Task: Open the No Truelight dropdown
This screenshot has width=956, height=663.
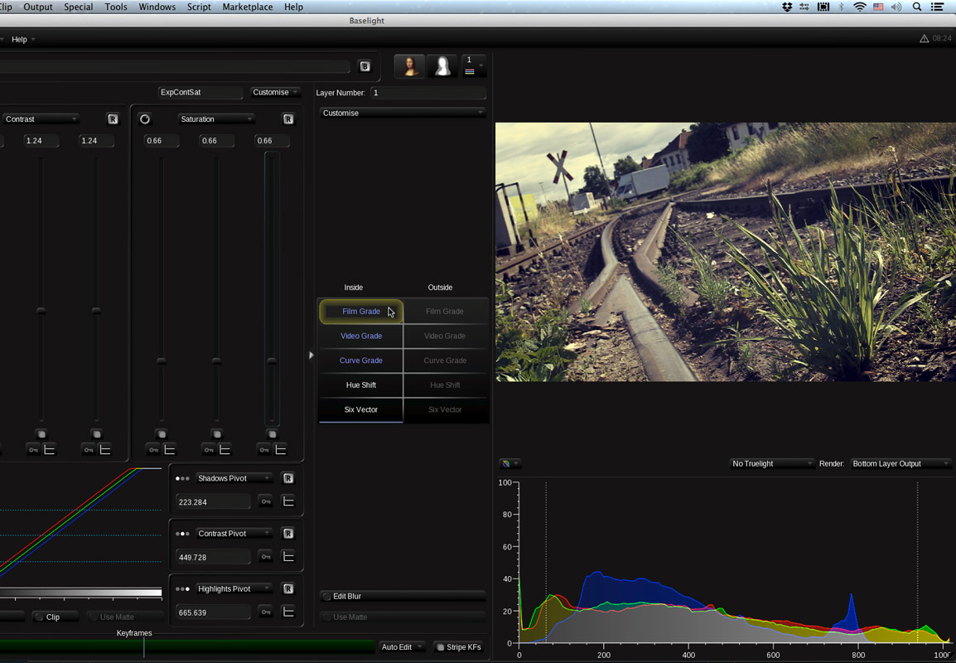Action: click(x=771, y=463)
